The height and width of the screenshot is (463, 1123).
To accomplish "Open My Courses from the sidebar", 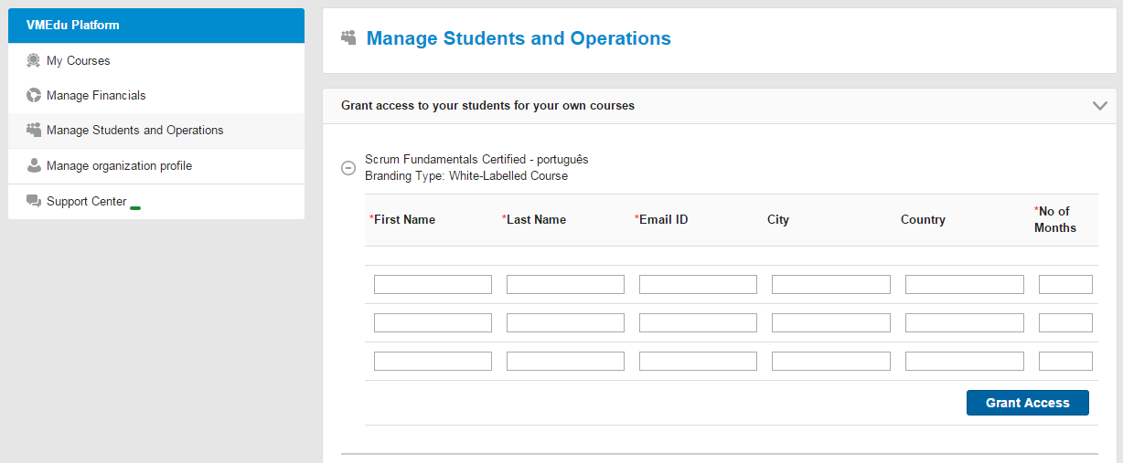I will (x=78, y=61).
